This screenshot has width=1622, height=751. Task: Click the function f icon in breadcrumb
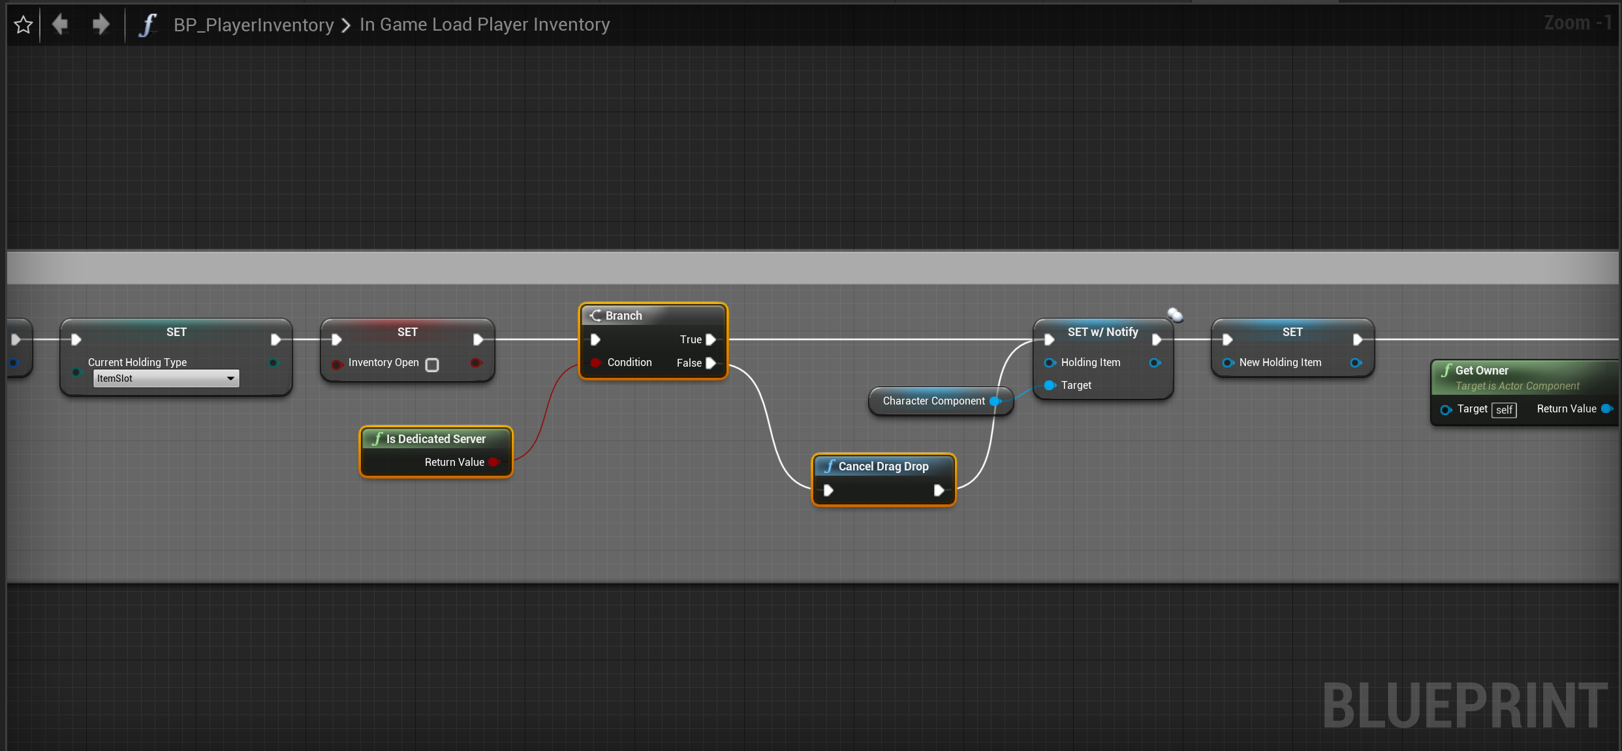click(x=148, y=25)
